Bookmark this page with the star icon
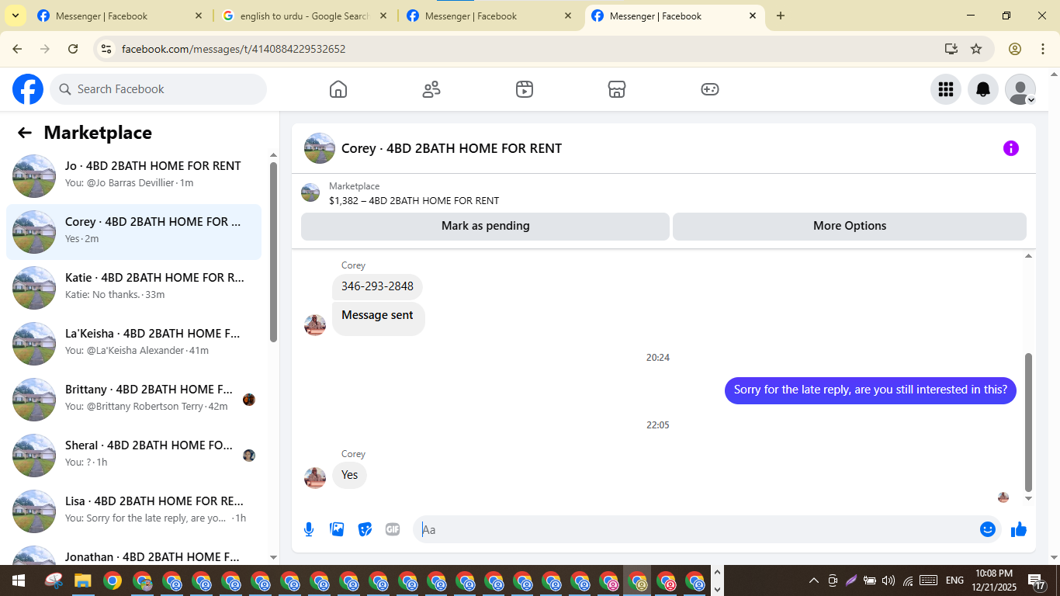The width and height of the screenshot is (1060, 596). coord(976,49)
